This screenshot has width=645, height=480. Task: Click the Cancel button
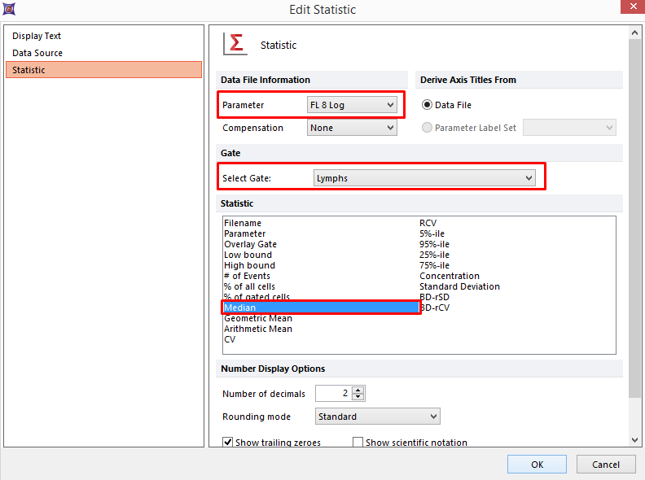click(606, 465)
